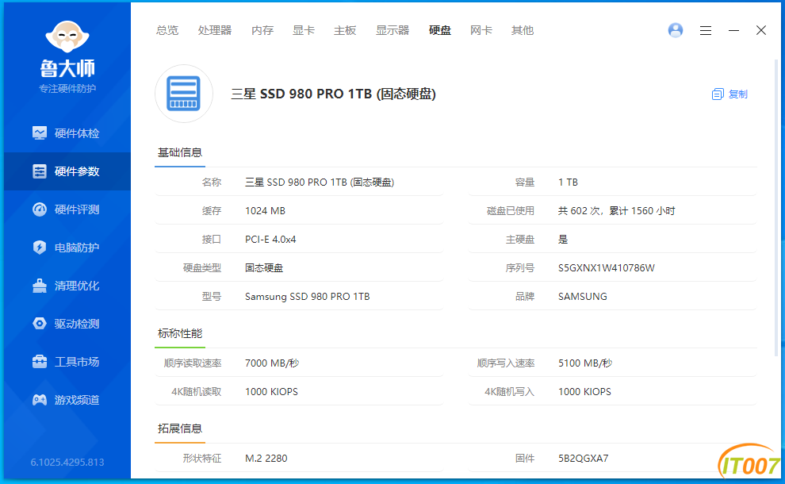Click interface value PCI-E 4.0x4
The image size is (785, 484).
pyautogui.click(x=270, y=240)
